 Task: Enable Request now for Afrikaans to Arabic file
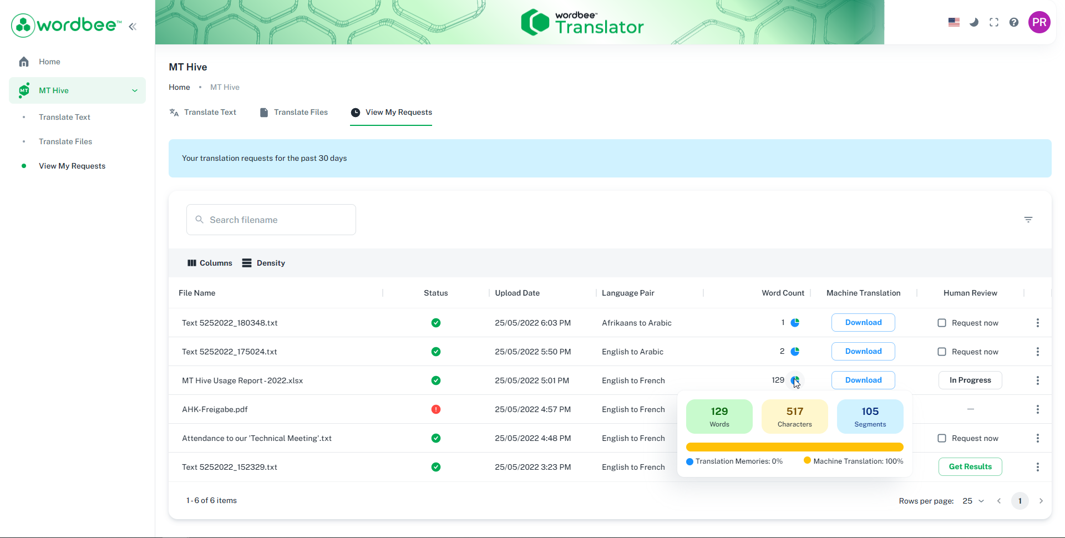[941, 322]
